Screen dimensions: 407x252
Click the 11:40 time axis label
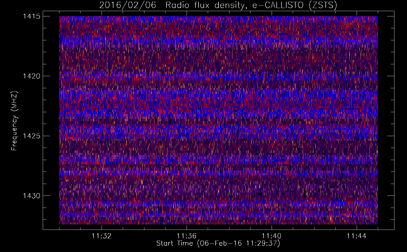(272, 236)
